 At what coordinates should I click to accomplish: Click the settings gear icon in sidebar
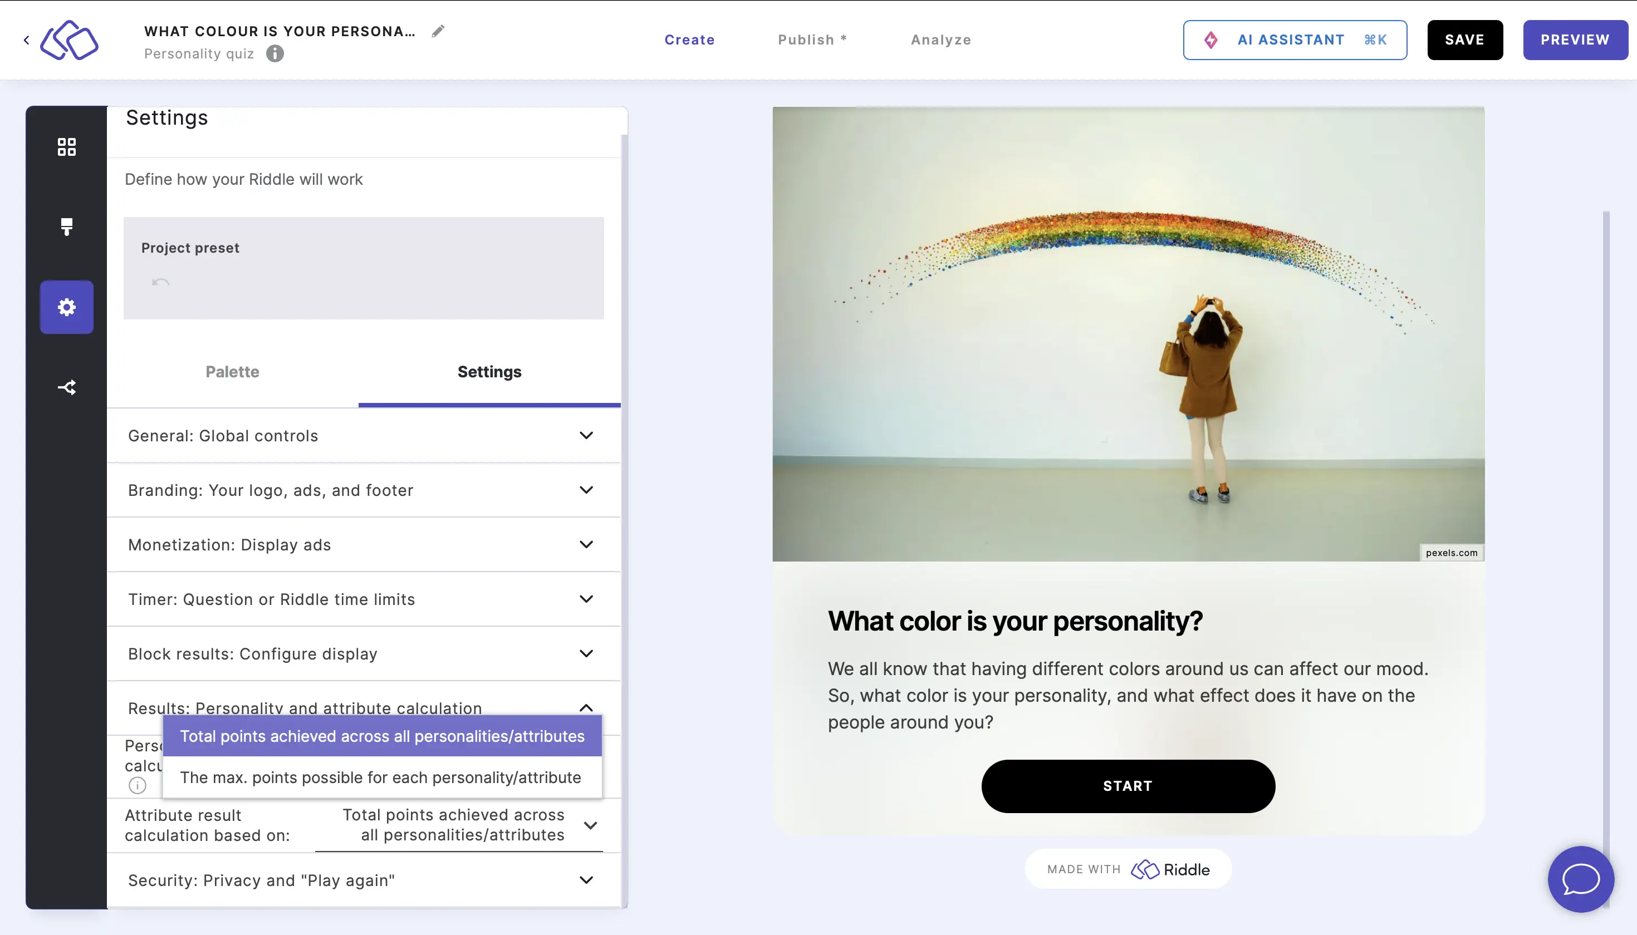pos(66,307)
